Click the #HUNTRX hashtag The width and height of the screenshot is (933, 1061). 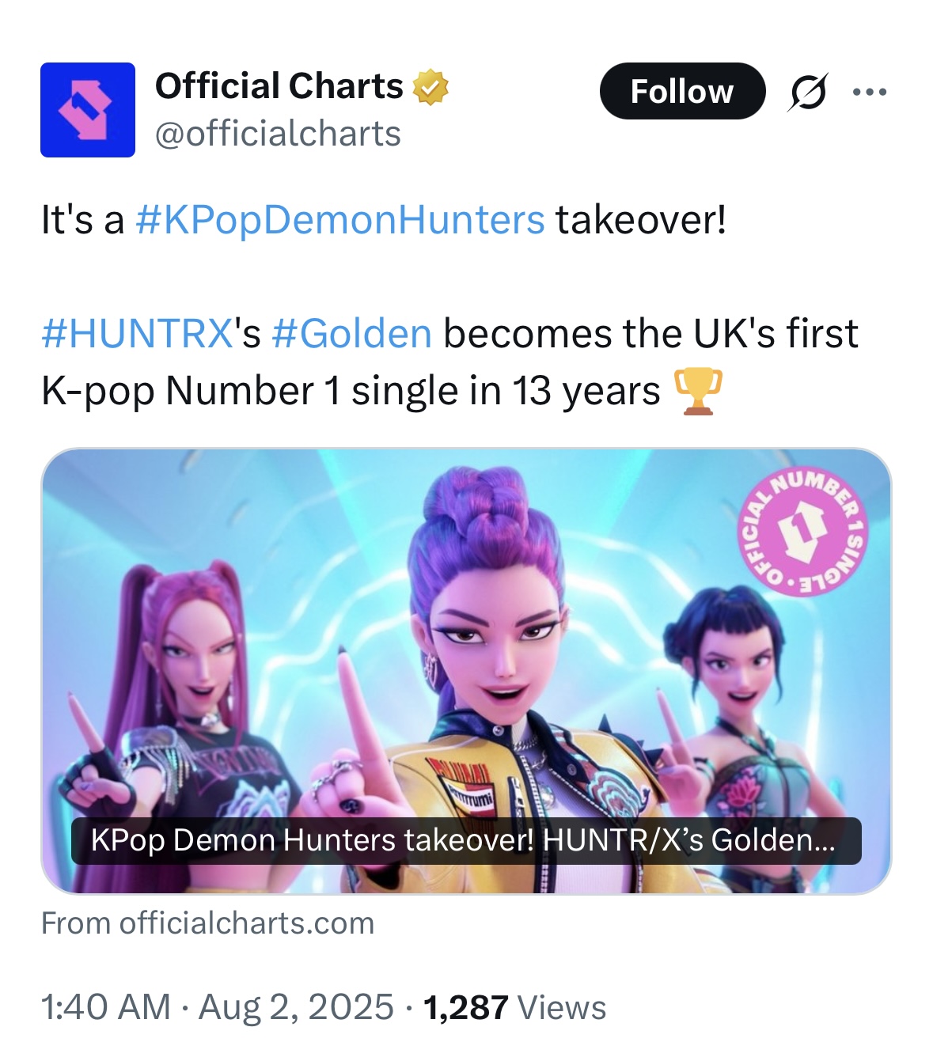tap(136, 334)
